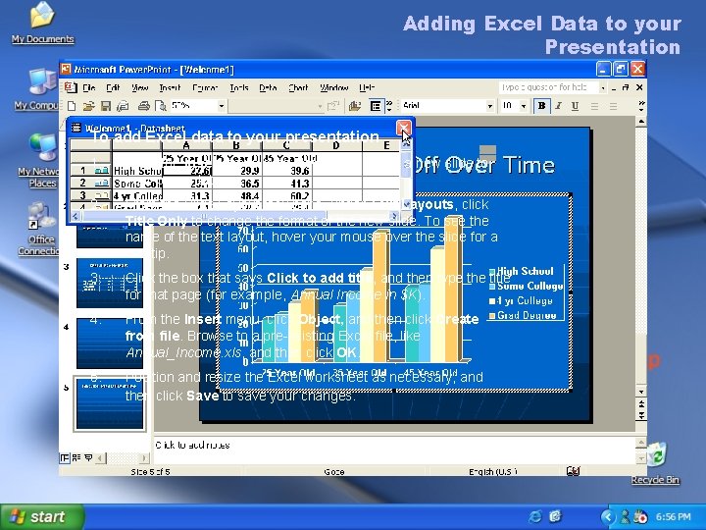
Task: Click the Grad Degree legend entry
Action: (x=523, y=315)
